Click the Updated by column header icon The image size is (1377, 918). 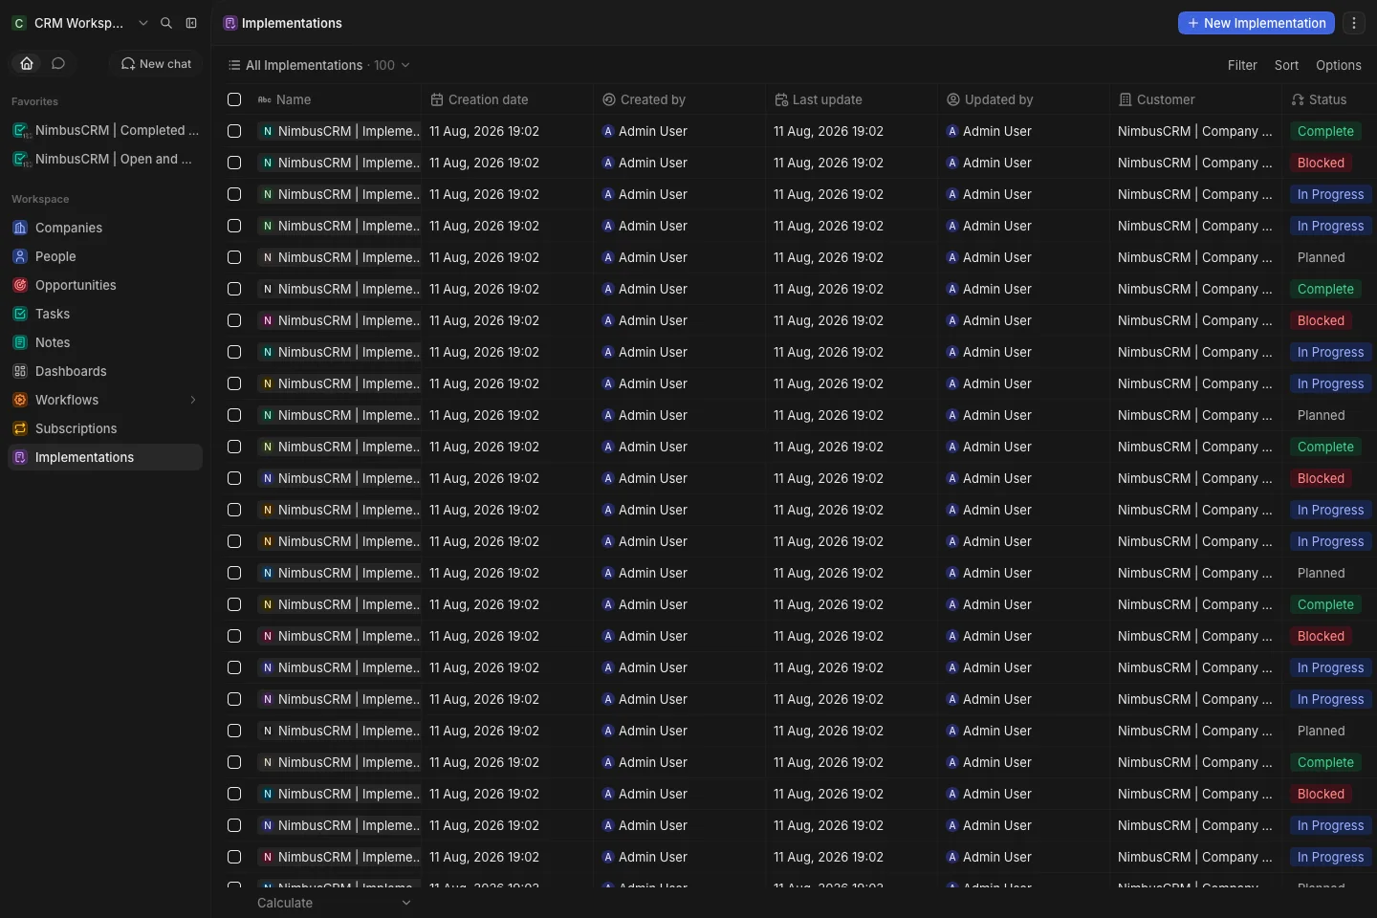coord(953,99)
